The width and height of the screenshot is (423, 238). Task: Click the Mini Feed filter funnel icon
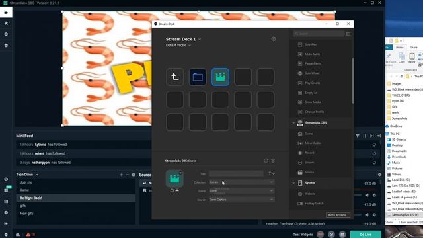click(x=358, y=136)
